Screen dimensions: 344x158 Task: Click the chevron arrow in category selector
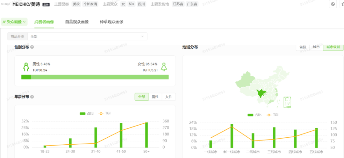click(142, 36)
